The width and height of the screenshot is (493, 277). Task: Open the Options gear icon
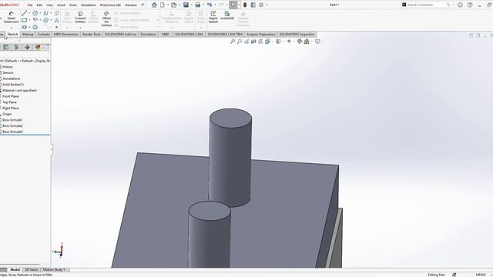tap(261, 5)
